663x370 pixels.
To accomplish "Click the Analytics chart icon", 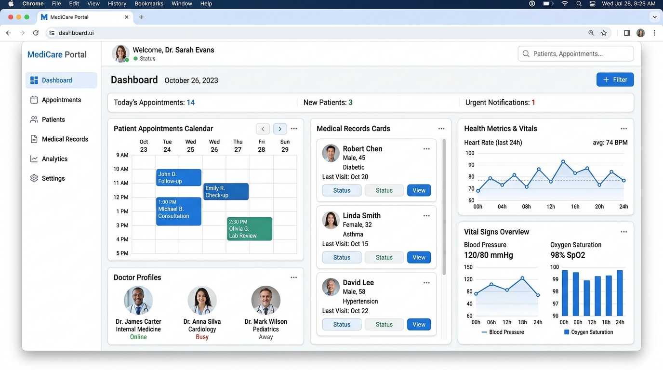I will pos(34,159).
